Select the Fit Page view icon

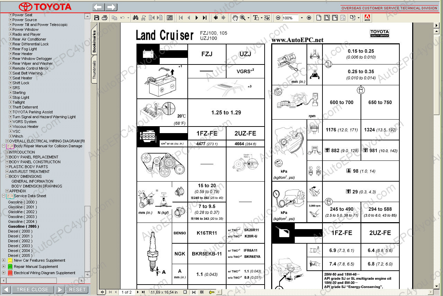coord(327,18)
